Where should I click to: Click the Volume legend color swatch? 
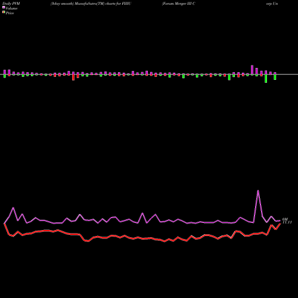coord(4,7)
